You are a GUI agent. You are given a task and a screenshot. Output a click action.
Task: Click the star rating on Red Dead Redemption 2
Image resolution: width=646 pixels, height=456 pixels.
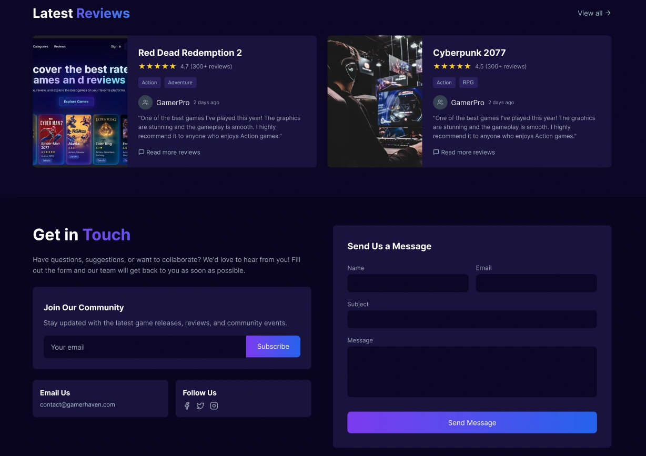157,66
